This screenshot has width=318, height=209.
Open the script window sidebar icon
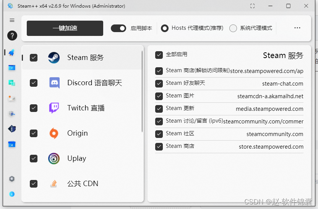click(x=12, y=68)
